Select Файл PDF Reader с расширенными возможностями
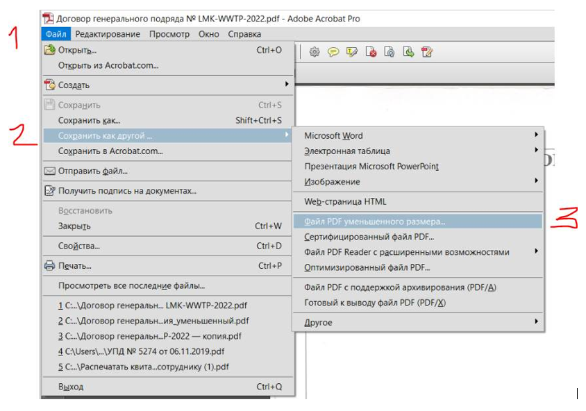This screenshot has height=411, width=586. point(418,252)
